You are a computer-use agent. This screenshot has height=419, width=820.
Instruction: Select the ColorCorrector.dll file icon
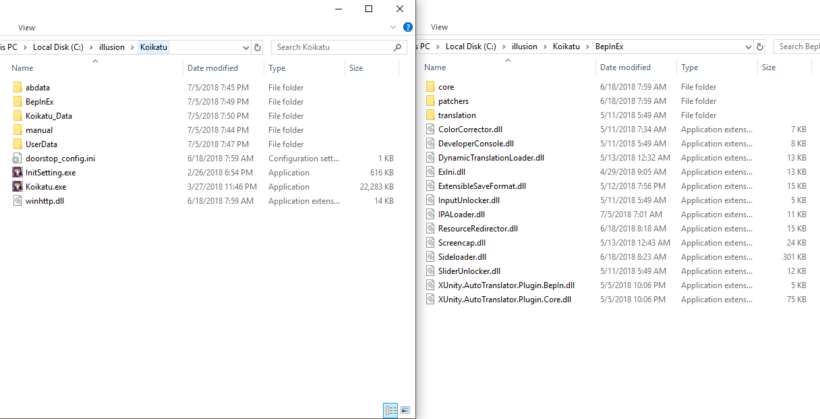click(430, 130)
